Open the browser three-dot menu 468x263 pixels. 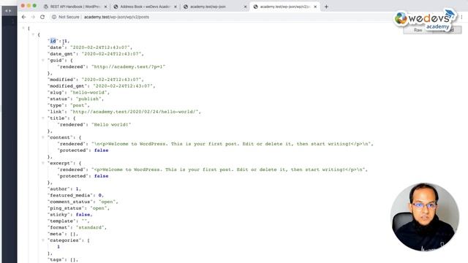pyautogui.click(x=461, y=17)
